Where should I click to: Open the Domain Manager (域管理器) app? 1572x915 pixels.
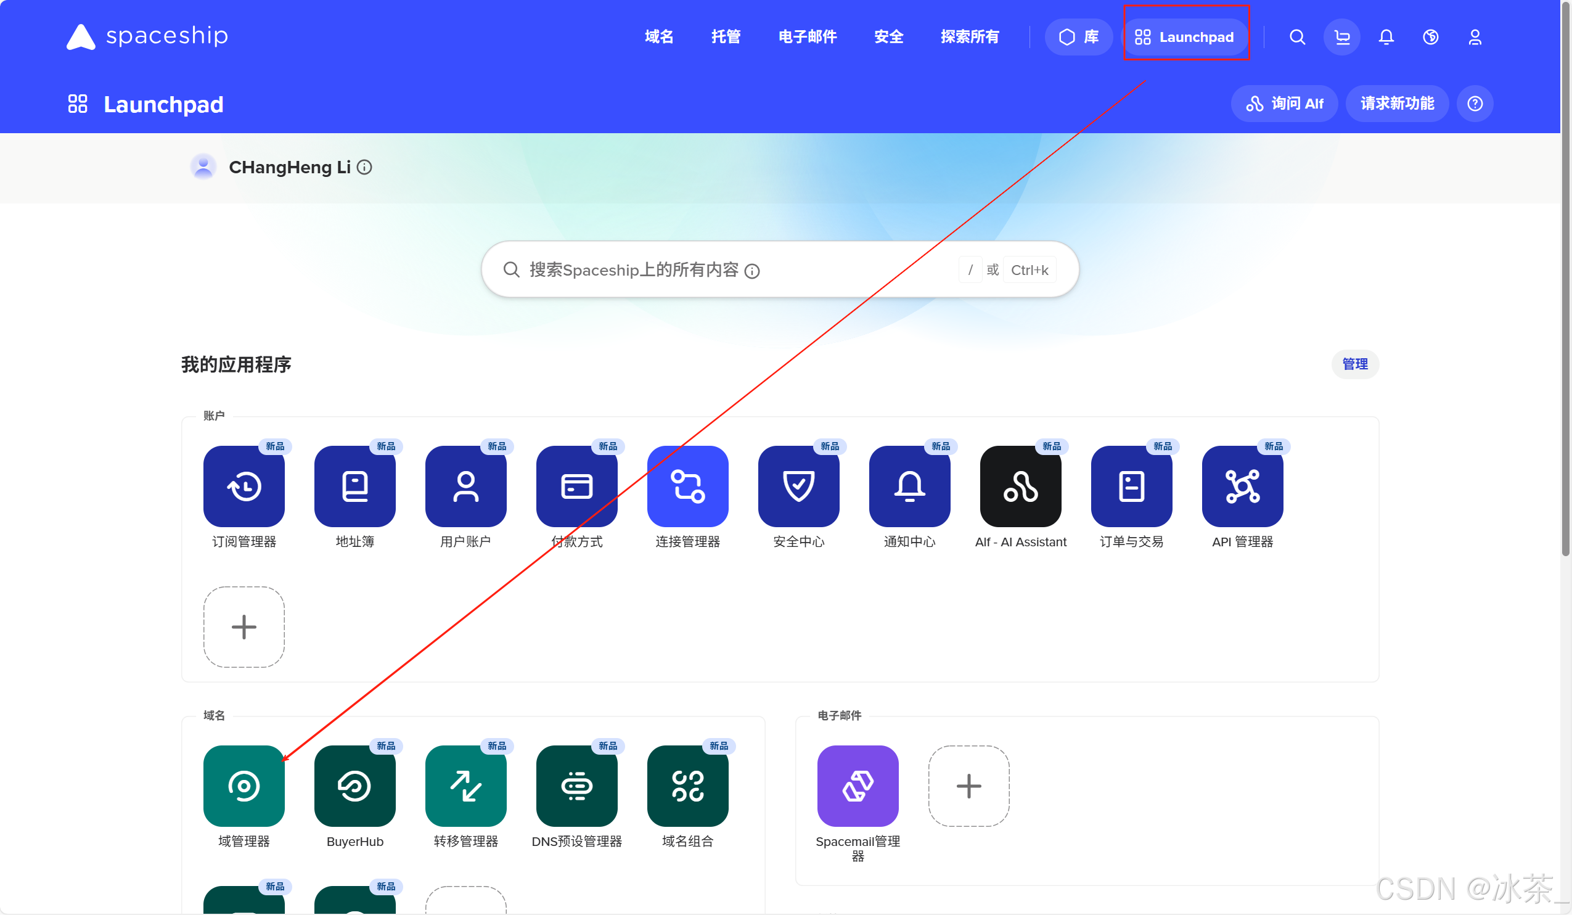tap(244, 786)
